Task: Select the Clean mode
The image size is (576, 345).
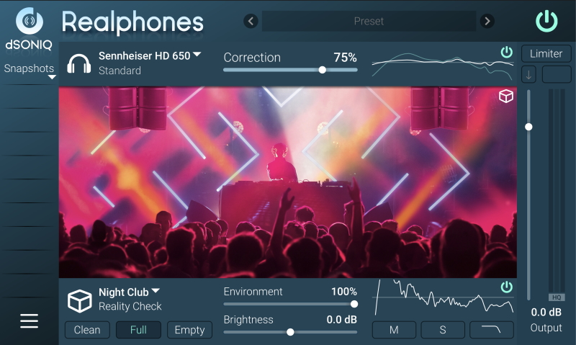Action: tap(87, 330)
